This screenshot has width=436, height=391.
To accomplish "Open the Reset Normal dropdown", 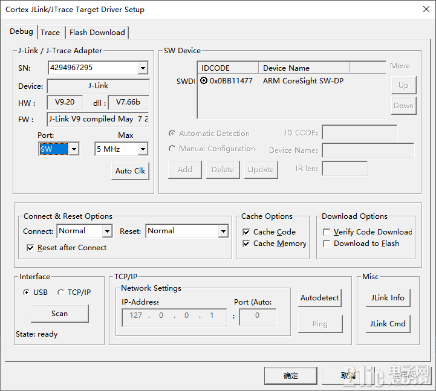I will (223, 231).
